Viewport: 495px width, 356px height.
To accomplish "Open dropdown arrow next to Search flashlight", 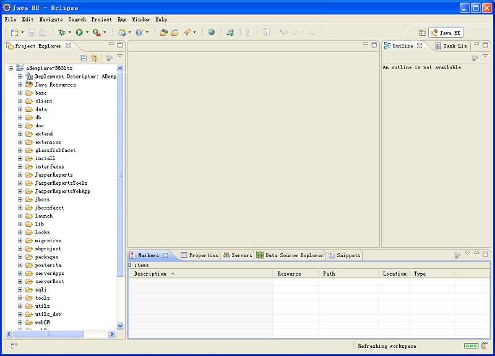I will click(x=194, y=32).
